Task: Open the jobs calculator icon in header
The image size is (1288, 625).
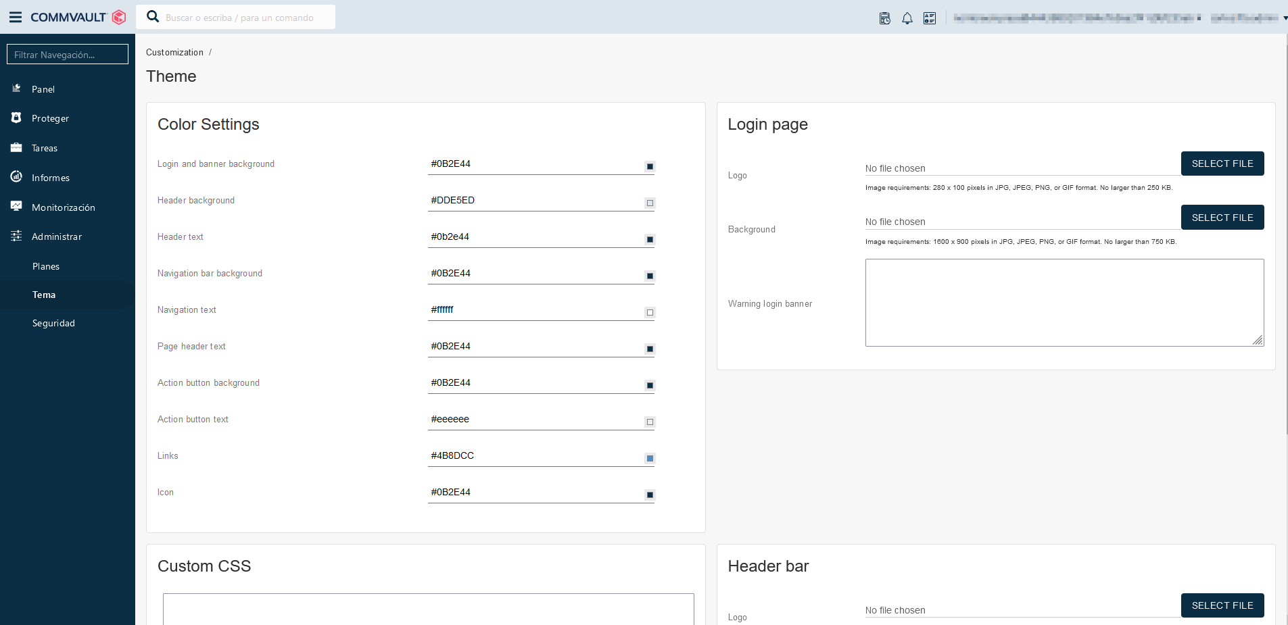Action: click(884, 18)
